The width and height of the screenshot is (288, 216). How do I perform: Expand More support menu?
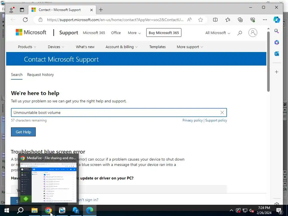pyautogui.click(x=190, y=47)
